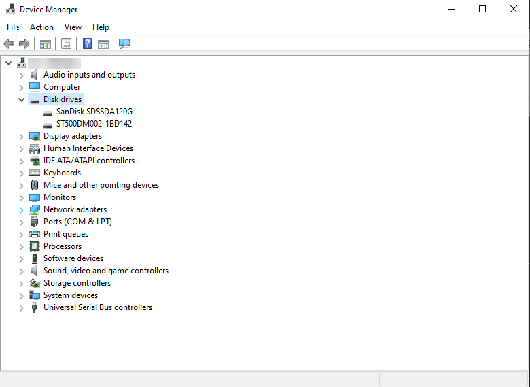Select the Software devices label

[x=73, y=258]
